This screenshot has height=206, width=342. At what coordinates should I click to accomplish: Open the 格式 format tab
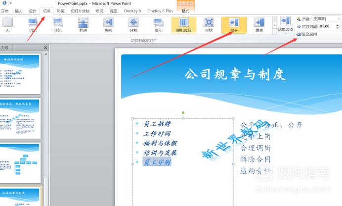[x=186, y=11]
